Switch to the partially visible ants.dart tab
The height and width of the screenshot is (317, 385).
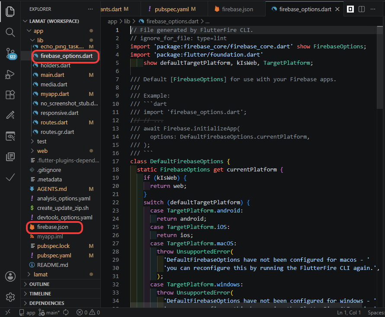coord(115,9)
